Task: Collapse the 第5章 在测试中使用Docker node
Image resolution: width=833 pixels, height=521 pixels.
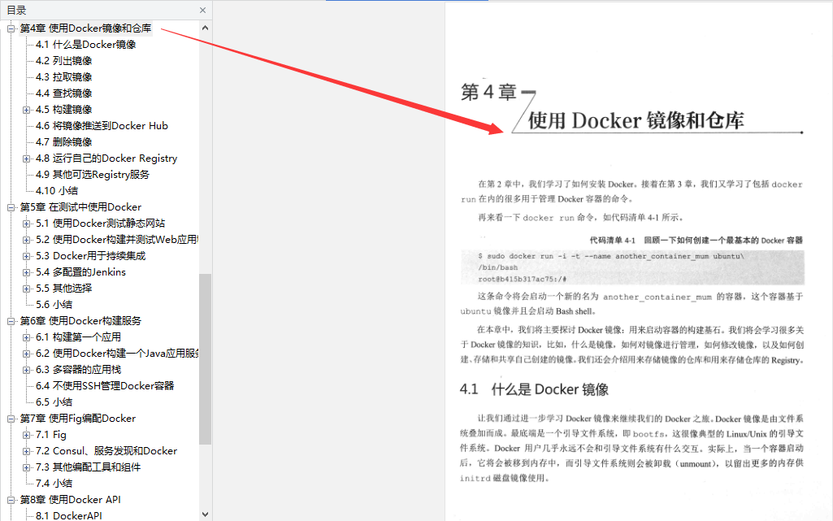Action: (11, 207)
